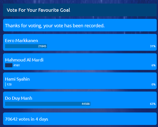Click the 63% percentage for Do Duy Manh

152,104
